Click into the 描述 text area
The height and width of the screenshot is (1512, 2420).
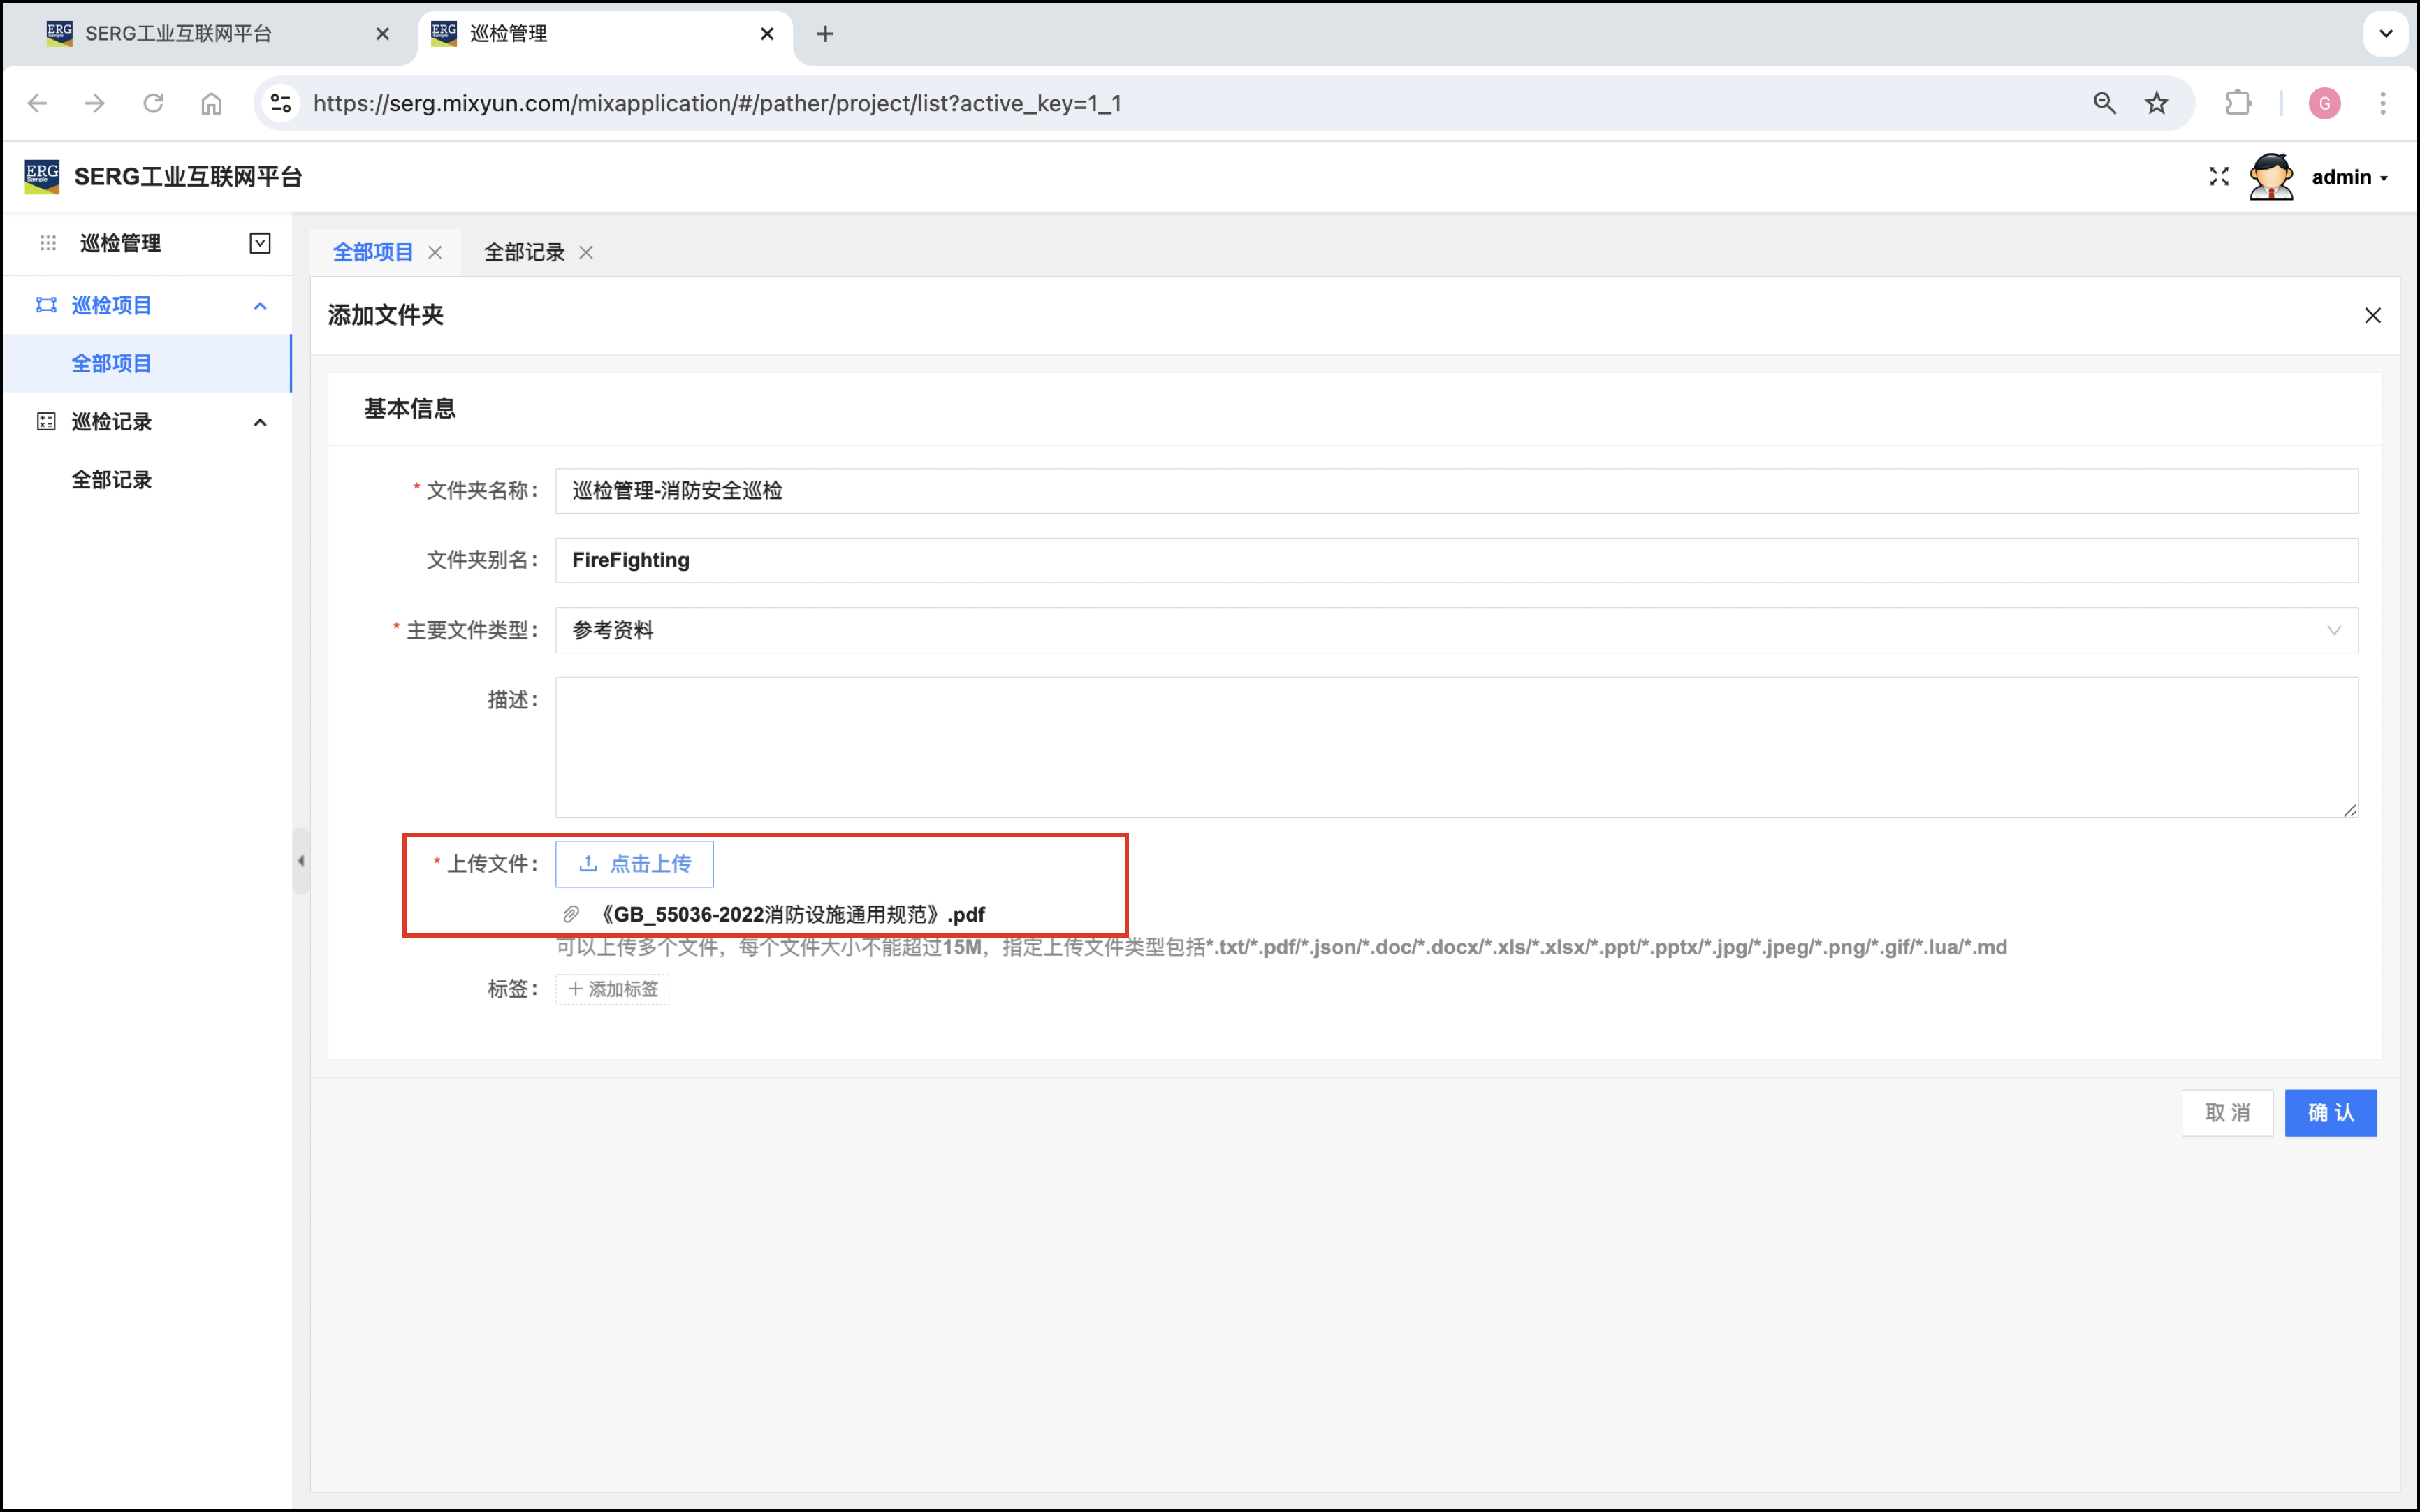click(x=1455, y=747)
